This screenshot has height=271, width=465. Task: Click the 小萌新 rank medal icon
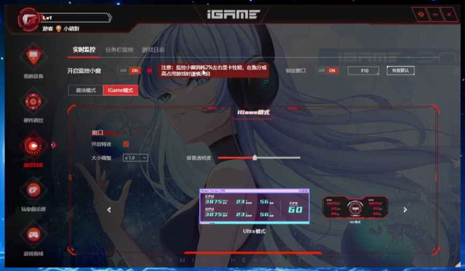59,29
